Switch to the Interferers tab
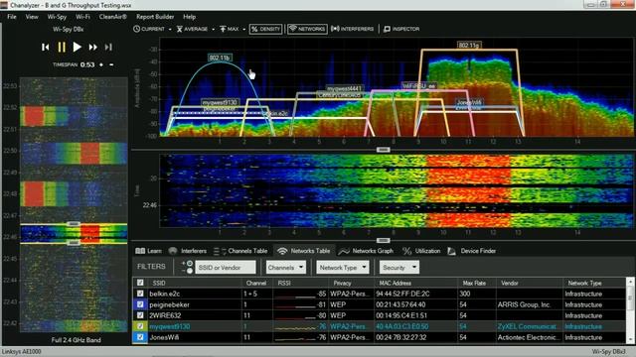 click(188, 251)
